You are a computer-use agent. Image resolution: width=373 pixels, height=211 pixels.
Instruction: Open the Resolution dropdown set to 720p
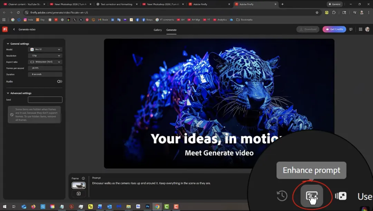point(45,55)
